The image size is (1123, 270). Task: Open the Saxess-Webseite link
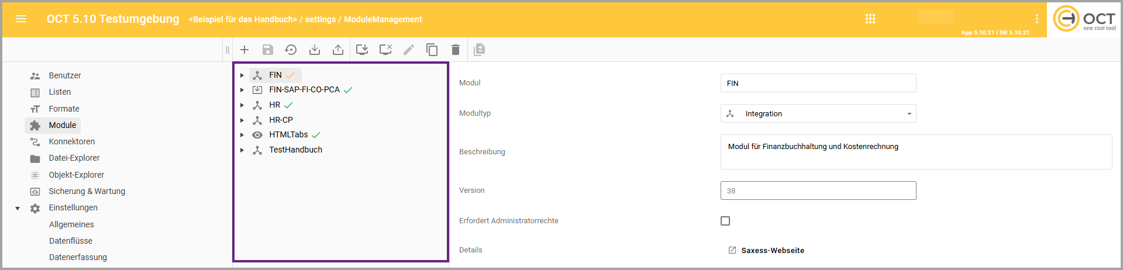(x=772, y=250)
